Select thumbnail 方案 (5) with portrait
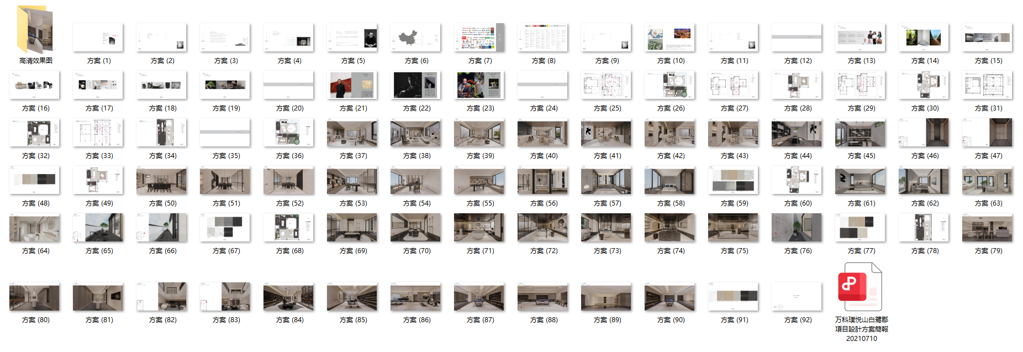The width and height of the screenshot is (1023, 352). tap(352, 38)
